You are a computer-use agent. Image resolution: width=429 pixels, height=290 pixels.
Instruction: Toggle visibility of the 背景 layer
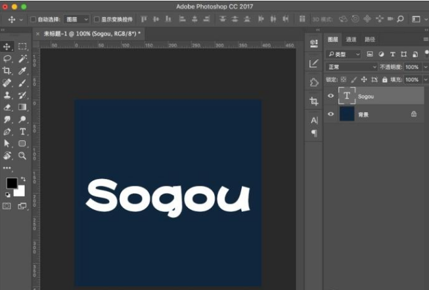click(x=330, y=114)
